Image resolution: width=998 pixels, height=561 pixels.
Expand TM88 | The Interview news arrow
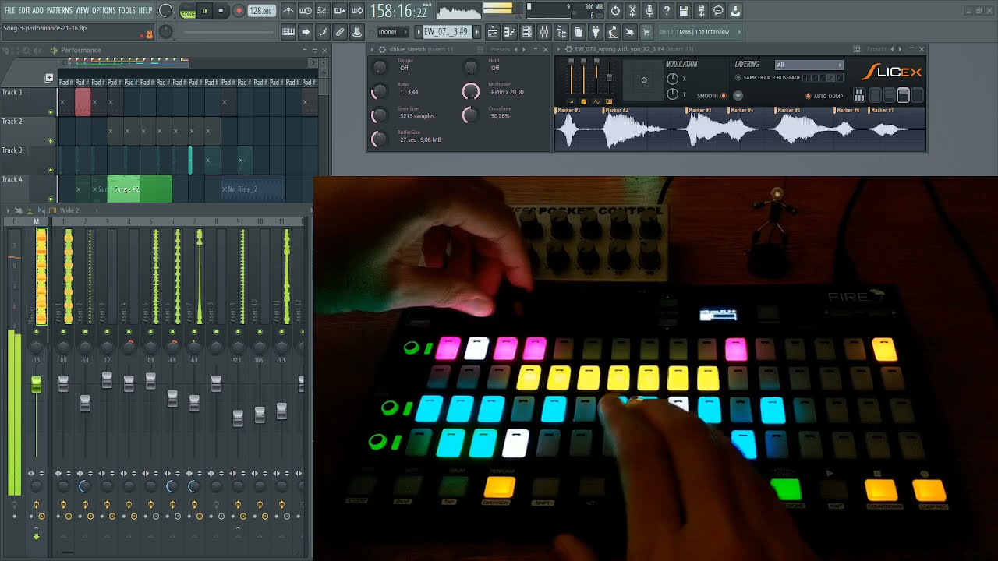point(739,32)
